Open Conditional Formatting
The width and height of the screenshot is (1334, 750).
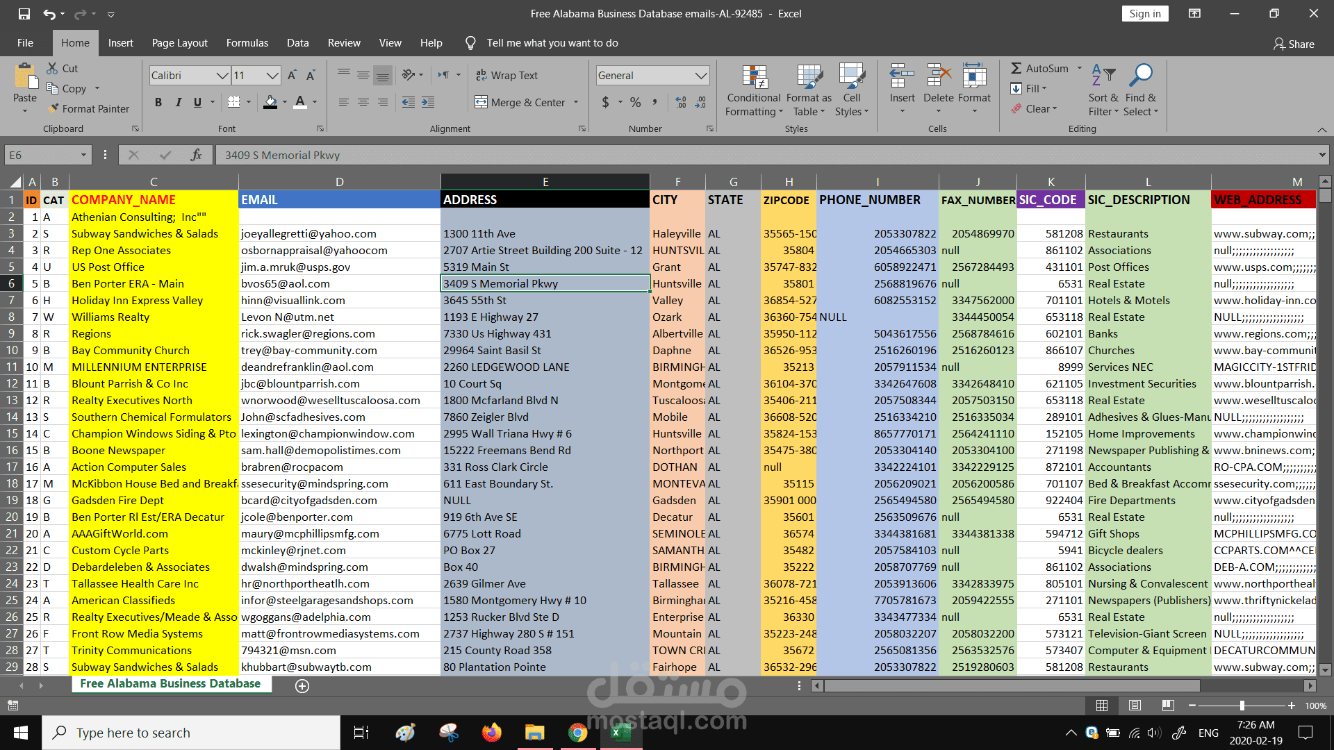click(754, 90)
